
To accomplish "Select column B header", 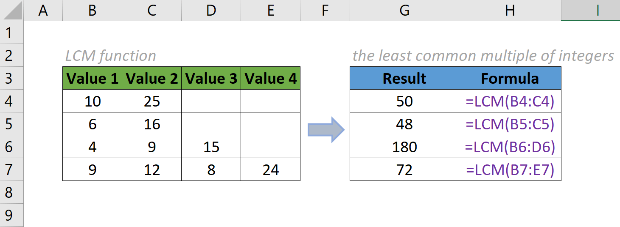I will click(92, 11).
